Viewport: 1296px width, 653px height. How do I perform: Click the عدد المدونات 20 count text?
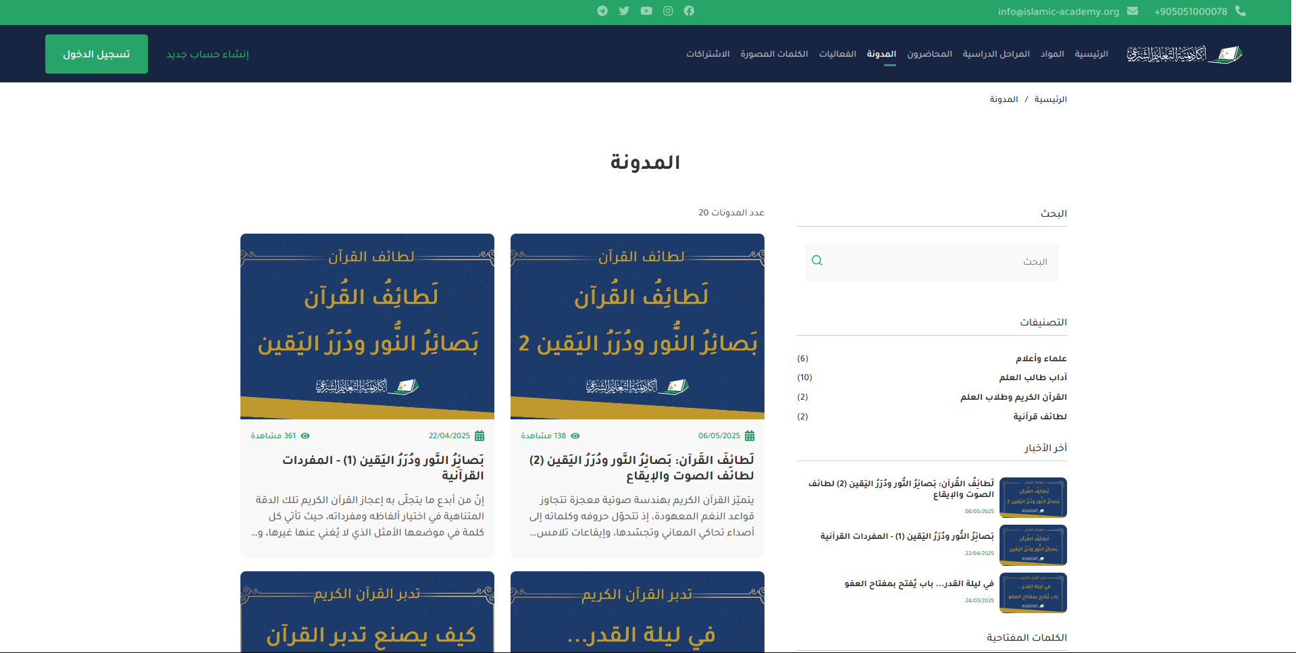(731, 213)
